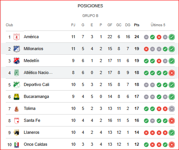The height and width of the screenshot is (150, 179).
Task: Click the Bucaramanga yellow crest icon
Action: click(x=17, y=97)
